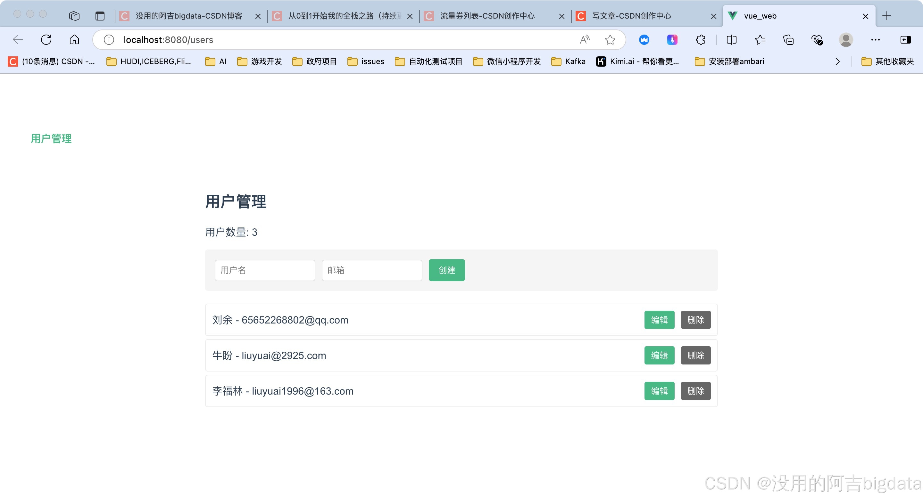The width and height of the screenshot is (923, 499).
Task: Expand hidden bookmarks with chevron arrow
Action: pos(837,61)
